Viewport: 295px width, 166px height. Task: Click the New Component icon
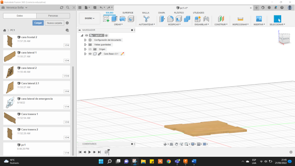pyautogui.click(x=198, y=19)
